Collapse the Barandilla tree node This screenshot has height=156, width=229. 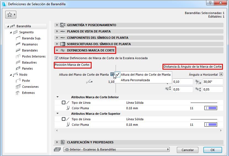pyautogui.click(x=8, y=26)
